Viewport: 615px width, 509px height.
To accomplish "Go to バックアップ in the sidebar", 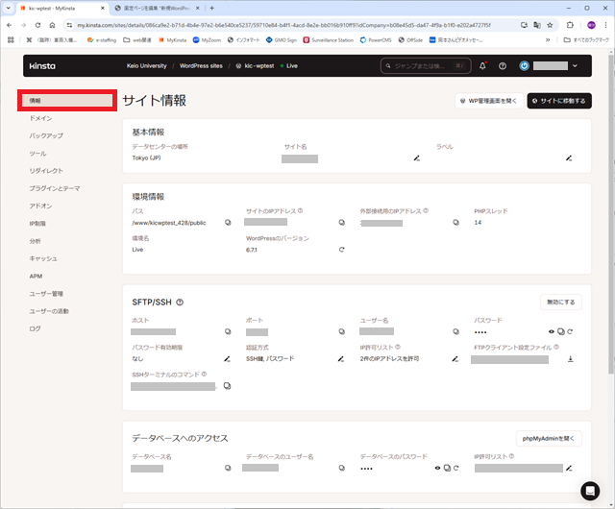I will (46, 135).
